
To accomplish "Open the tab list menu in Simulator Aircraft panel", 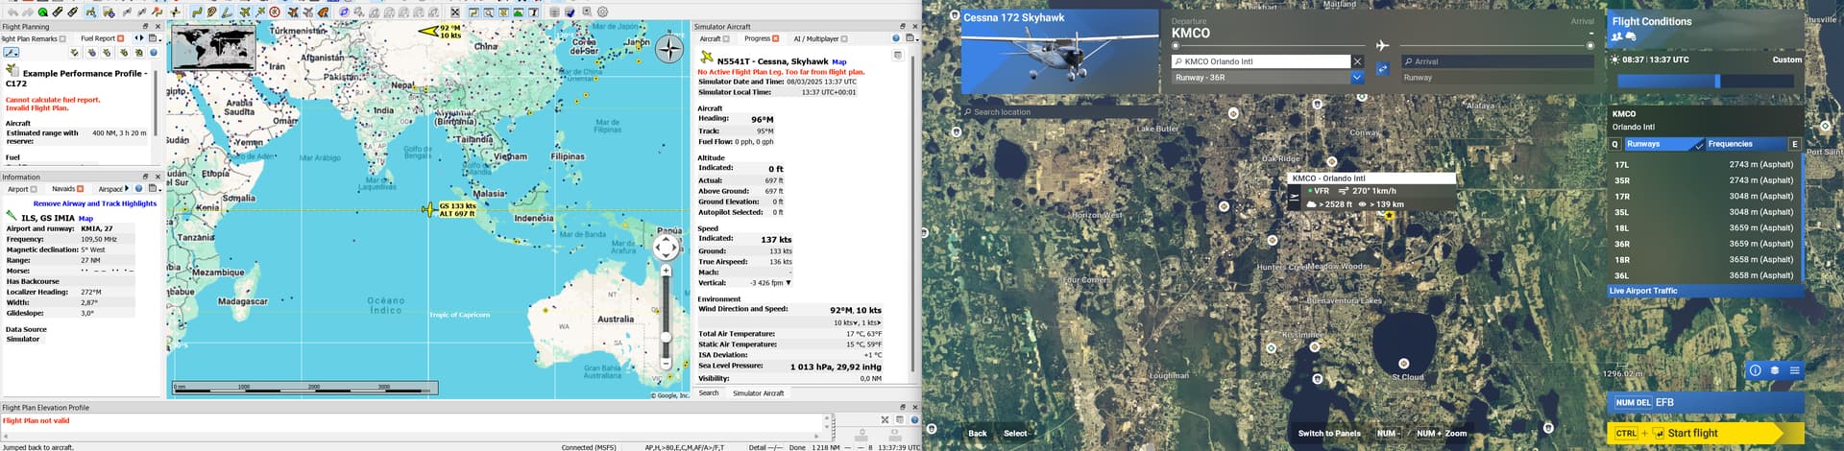I will click(x=910, y=38).
